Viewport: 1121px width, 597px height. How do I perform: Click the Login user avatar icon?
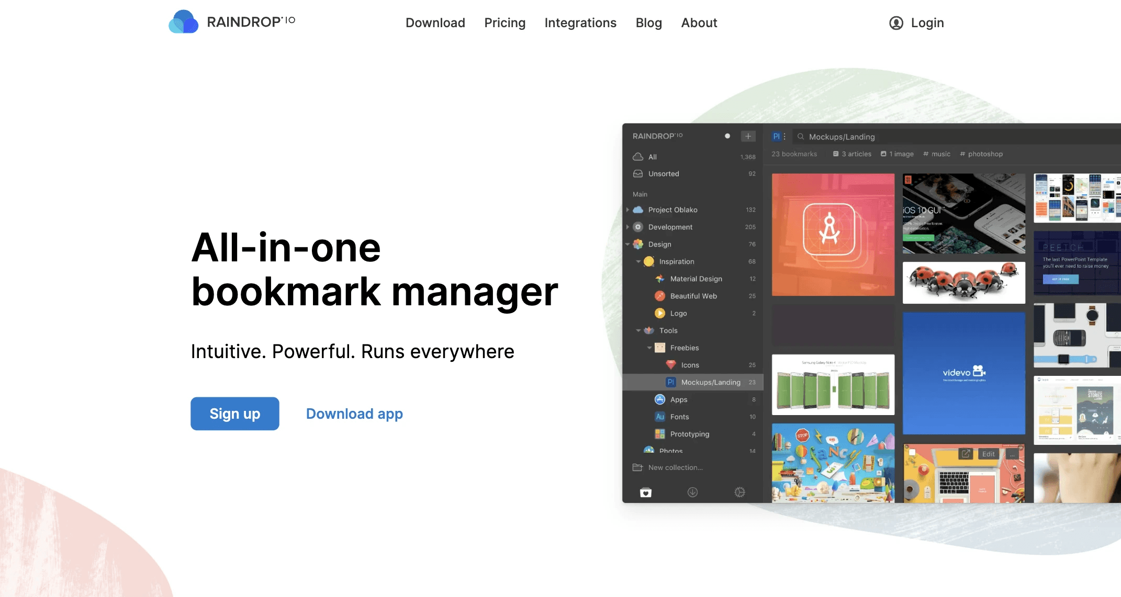pyautogui.click(x=896, y=23)
